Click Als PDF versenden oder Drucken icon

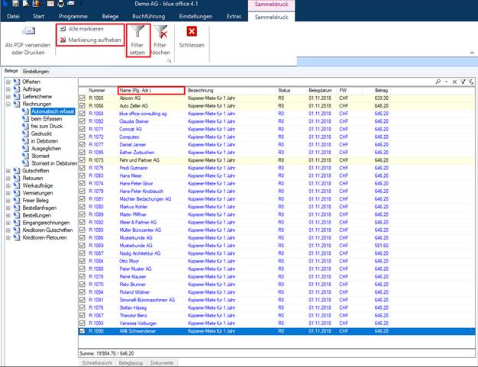coord(28,31)
